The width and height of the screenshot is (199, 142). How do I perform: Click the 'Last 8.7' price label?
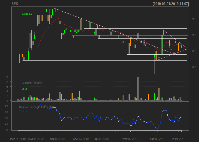[x=27, y=14]
